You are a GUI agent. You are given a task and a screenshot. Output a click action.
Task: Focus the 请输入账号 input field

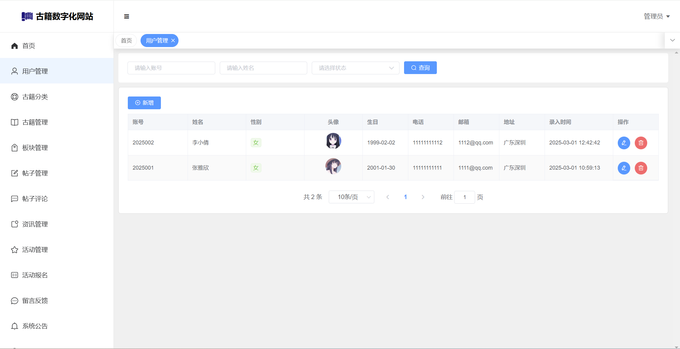point(171,68)
